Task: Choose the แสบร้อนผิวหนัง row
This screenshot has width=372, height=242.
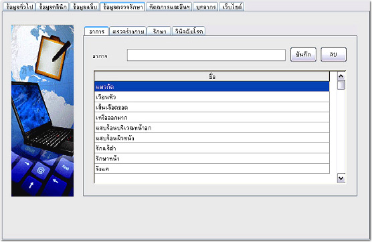Action: (x=212, y=138)
